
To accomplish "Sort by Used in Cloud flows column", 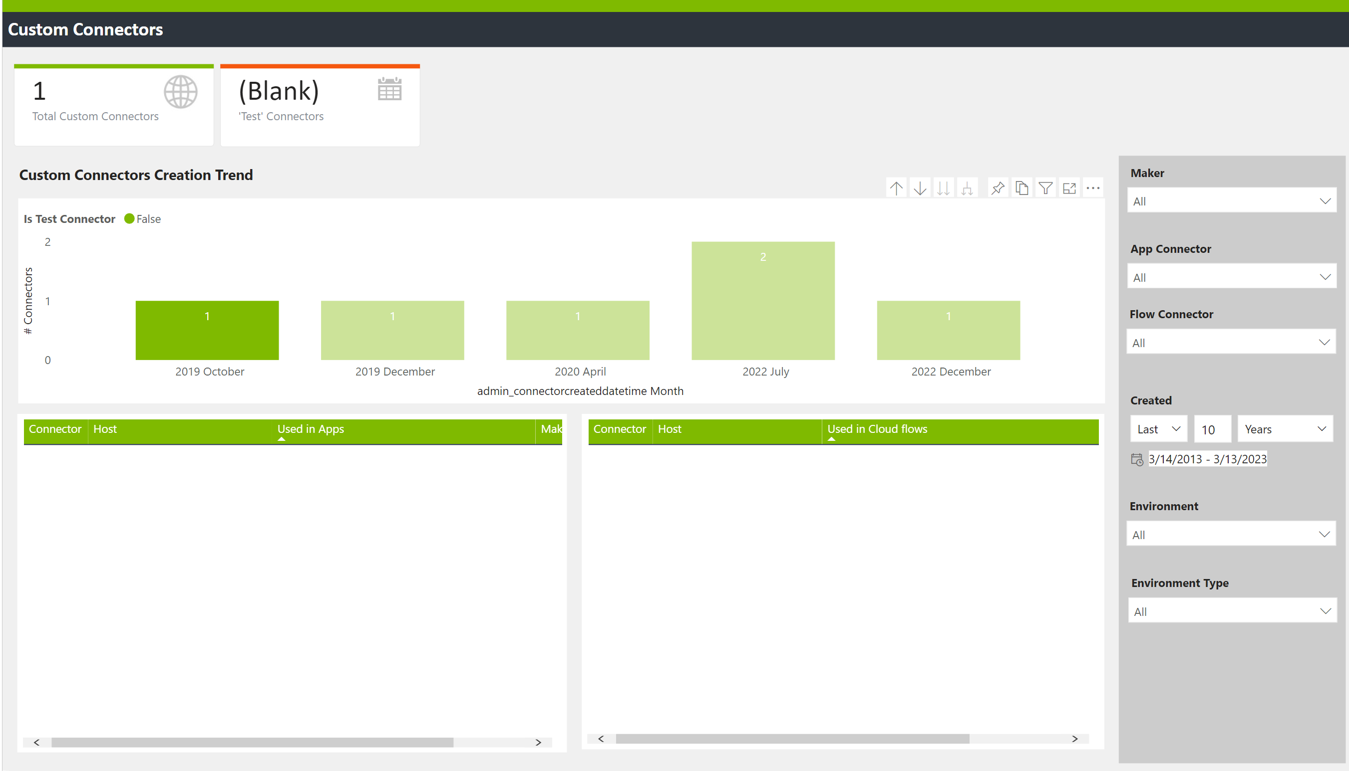I will click(x=877, y=429).
